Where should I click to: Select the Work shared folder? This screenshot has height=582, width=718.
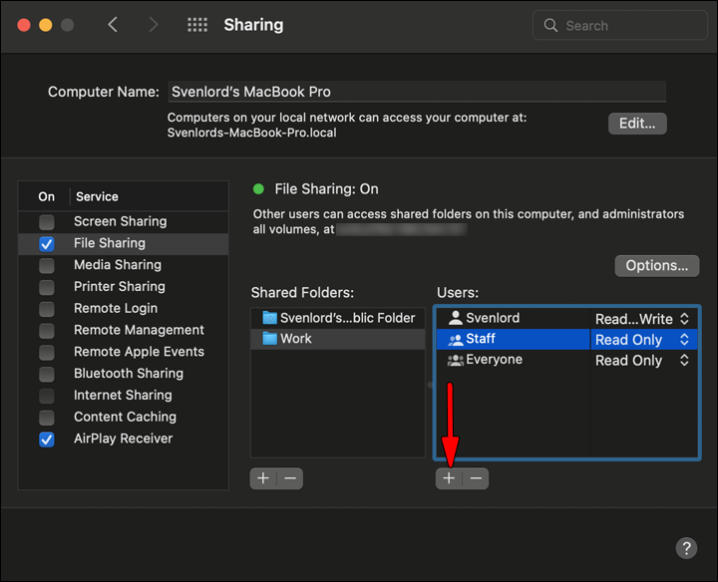point(338,339)
